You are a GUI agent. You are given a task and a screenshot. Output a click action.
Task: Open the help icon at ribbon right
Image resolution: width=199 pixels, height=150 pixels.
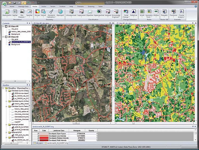pos(196,6)
